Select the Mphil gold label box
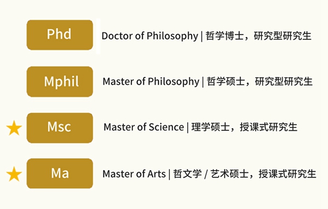Image resolution: width=328 pixels, height=209 pixels. [x=60, y=82]
